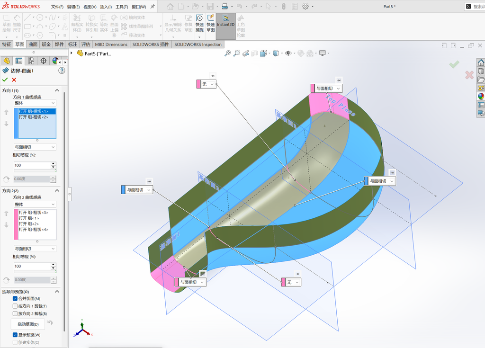Collapse the 选项与预览 section

pos(57,291)
